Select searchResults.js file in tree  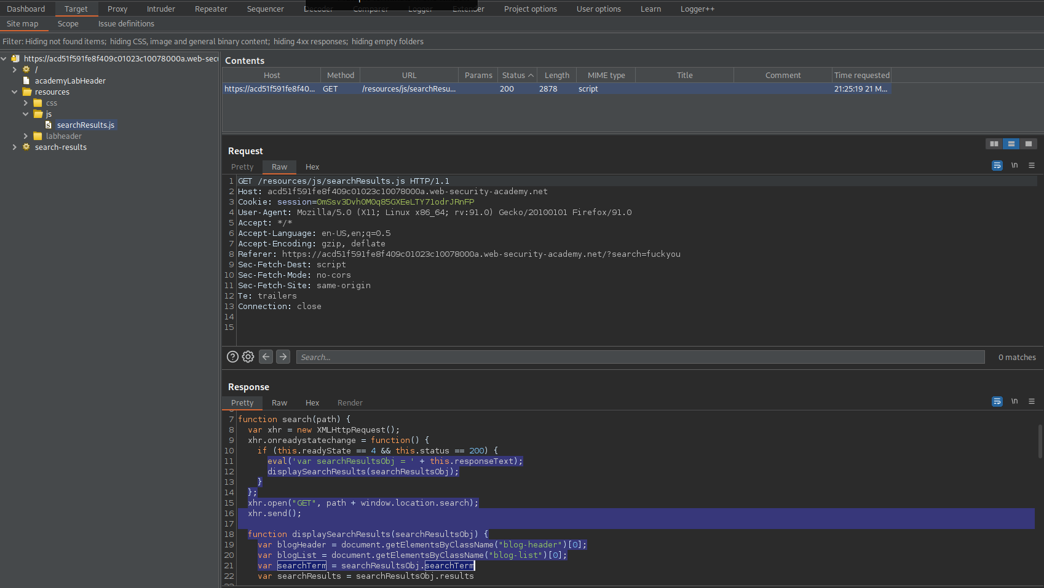pos(85,125)
